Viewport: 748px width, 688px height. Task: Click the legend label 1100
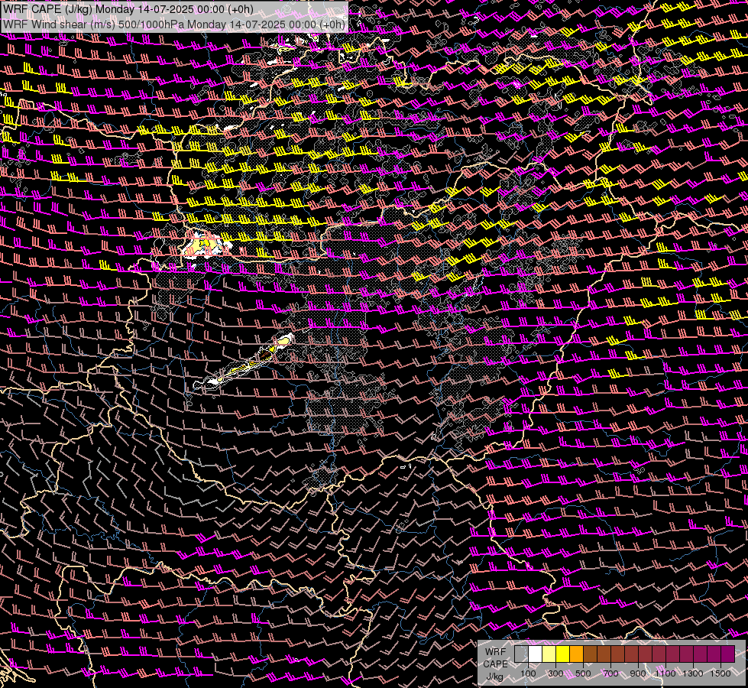pos(665,673)
